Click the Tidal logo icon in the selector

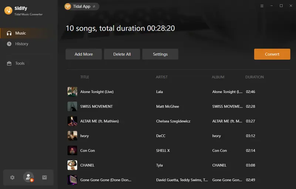68,6
